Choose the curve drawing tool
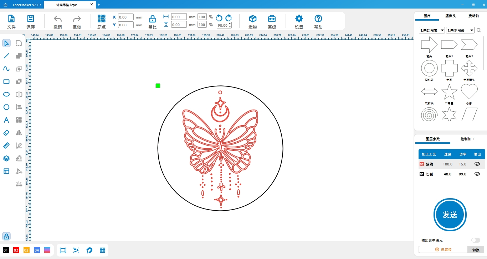This screenshot has width=487, height=259. [6, 69]
